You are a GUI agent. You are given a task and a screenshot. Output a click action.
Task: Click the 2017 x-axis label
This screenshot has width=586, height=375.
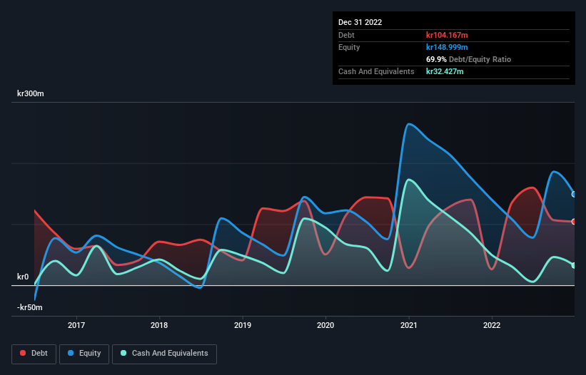(x=76, y=325)
